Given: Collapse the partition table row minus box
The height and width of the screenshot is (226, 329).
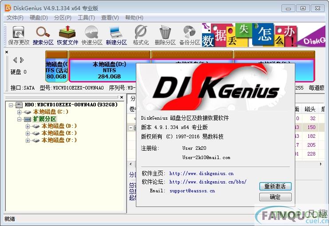Looking at the screenshot, I should [x=131, y=127].
